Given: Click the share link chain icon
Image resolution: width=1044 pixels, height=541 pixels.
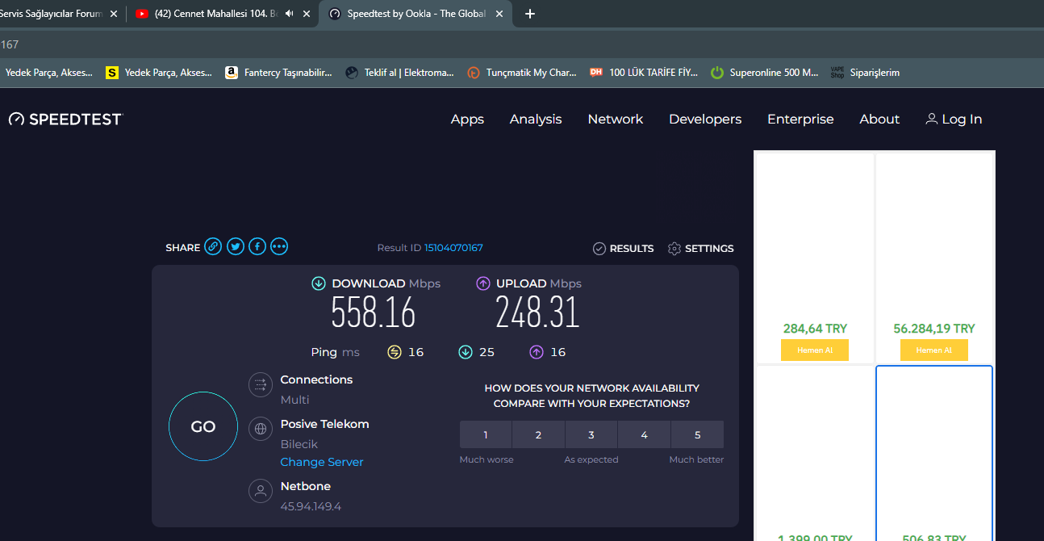Looking at the screenshot, I should [213, 247].
